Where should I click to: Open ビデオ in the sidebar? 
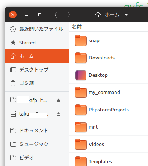click(37, 158)
